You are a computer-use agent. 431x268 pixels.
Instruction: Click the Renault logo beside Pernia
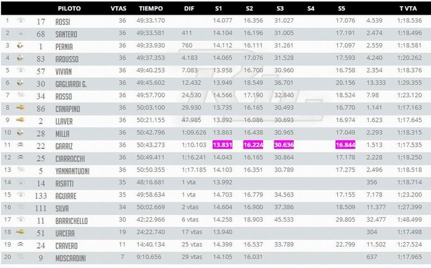[x=20, y=46]
